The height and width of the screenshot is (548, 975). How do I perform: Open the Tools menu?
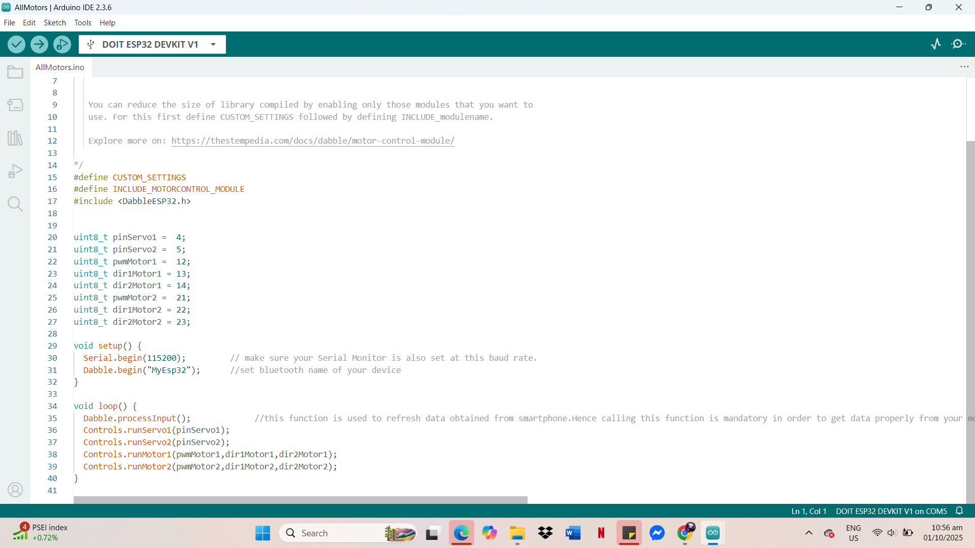[x=82, y=23]
